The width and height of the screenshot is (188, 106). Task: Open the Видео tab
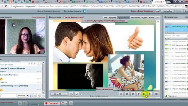click(144, 18)
